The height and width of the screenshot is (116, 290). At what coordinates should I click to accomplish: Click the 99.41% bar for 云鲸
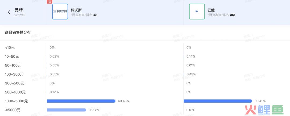pos(218,101)
